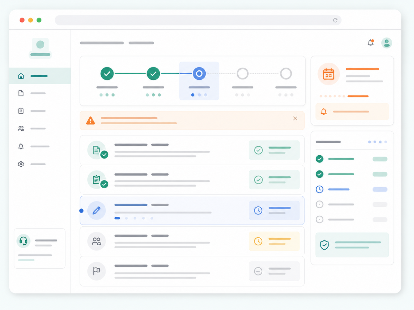Click the orange warning triangle icon
The image size is (414, 310).
coord(91,121)
